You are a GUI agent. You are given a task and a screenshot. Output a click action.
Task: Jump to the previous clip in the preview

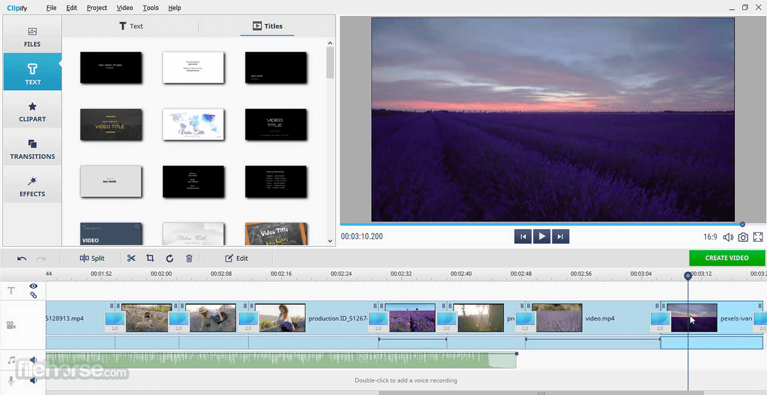[523, 236]
